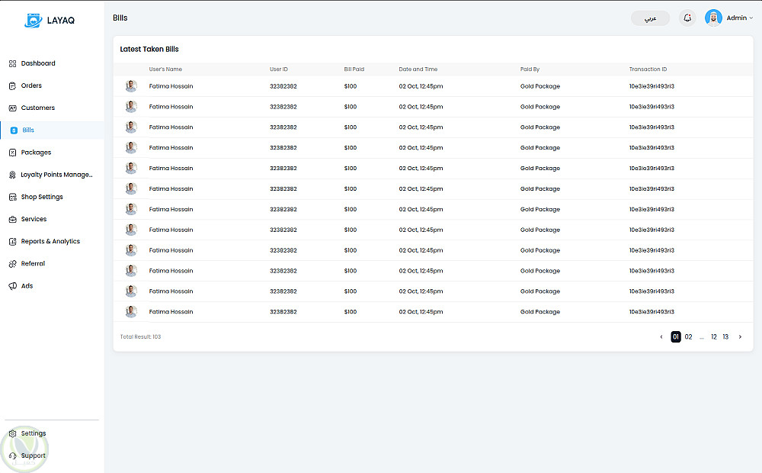762x473 pixels.
Task: Click the Paid By column header
Action: (x=530, y=69)
